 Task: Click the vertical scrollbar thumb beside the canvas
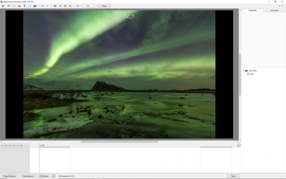(240, 74)
